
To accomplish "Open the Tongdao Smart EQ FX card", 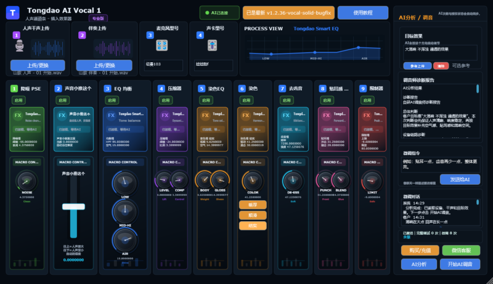I will click(125, 129).
